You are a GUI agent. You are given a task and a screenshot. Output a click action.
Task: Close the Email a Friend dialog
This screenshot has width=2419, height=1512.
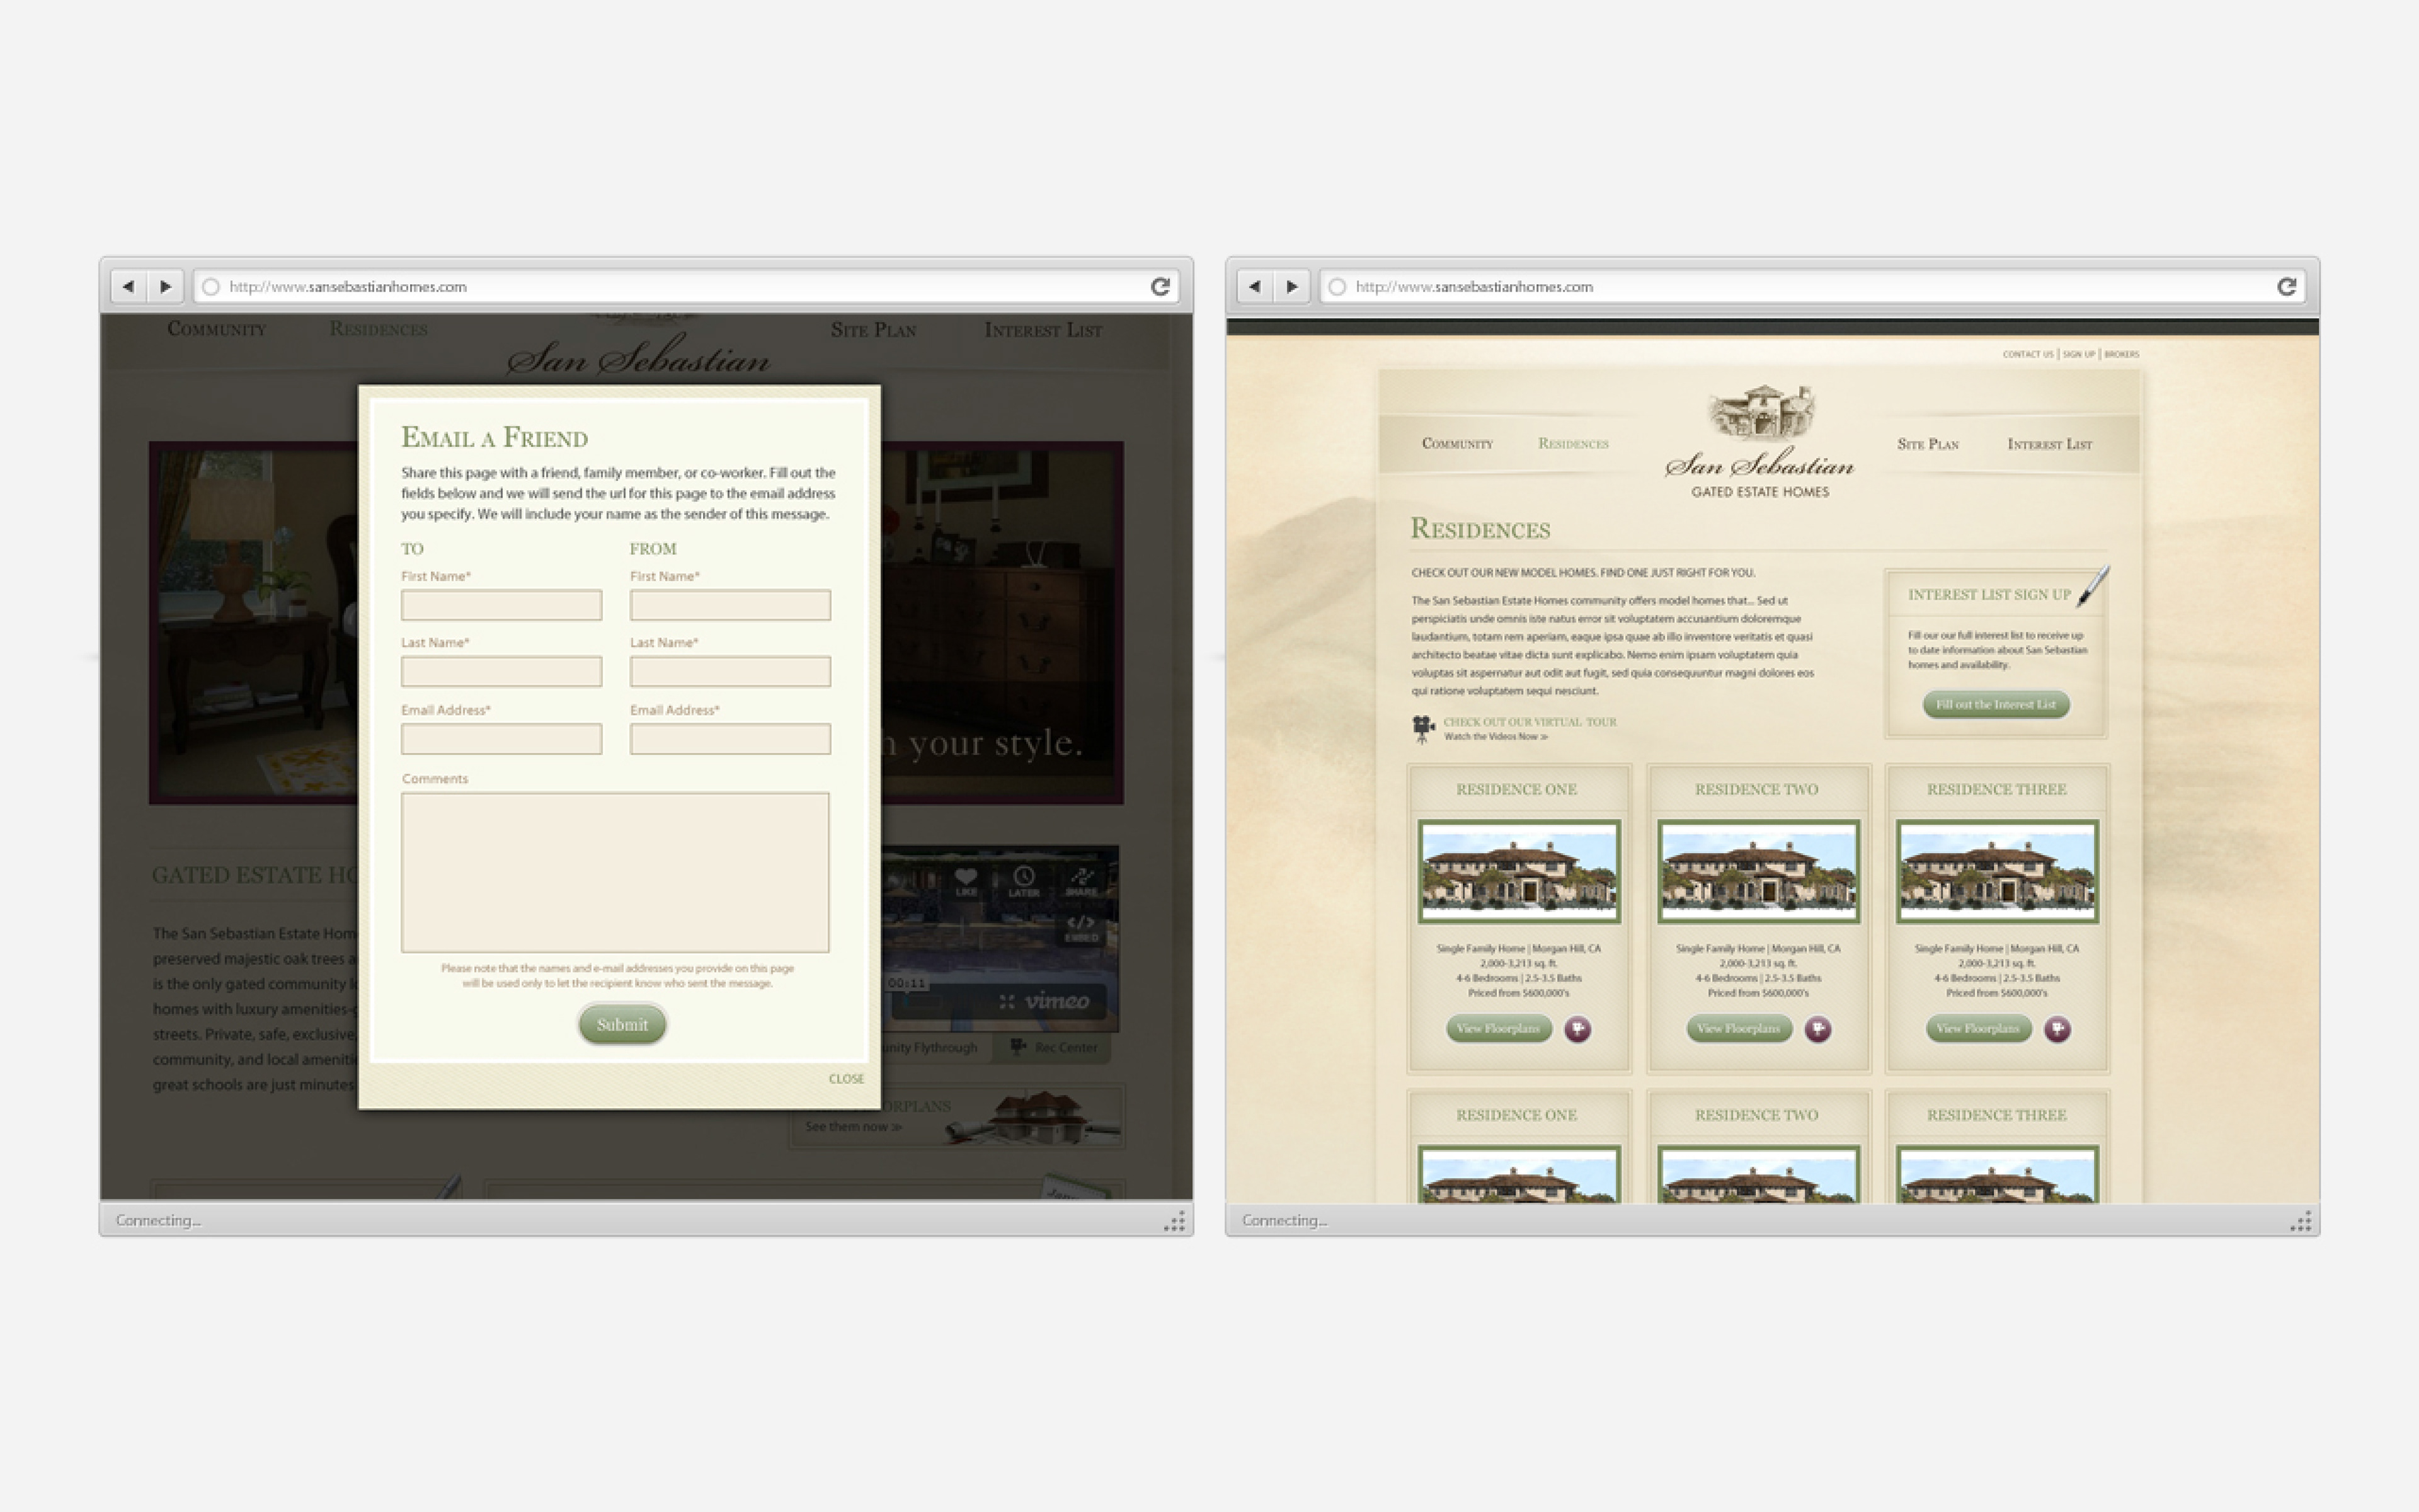pos(847,1079)
